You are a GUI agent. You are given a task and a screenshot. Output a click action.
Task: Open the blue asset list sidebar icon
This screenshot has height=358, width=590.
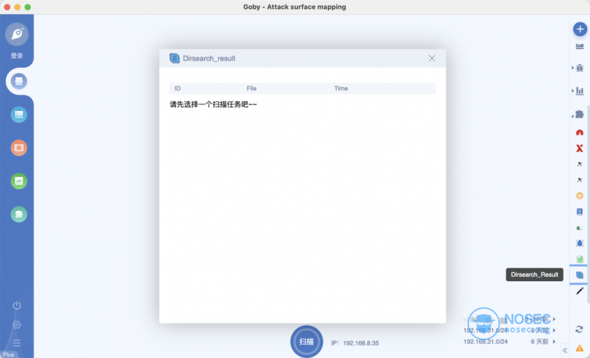coord(19,115)
